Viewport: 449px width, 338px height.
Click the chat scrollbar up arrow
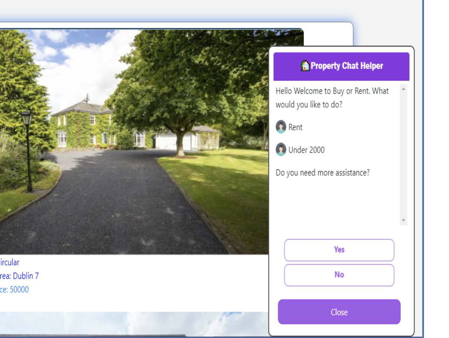[x=404, y=89]
